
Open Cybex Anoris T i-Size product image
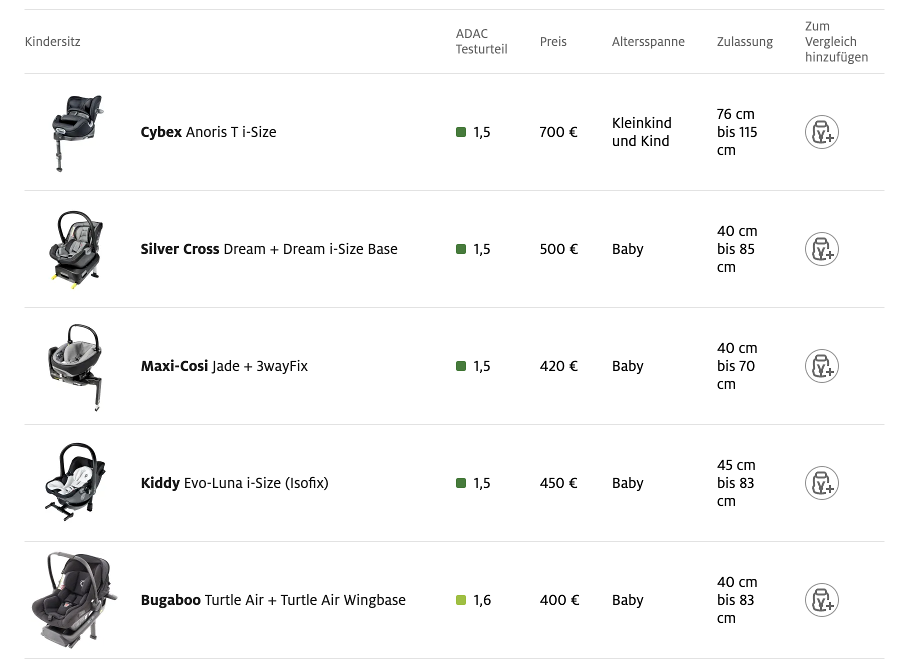point(76,133)
